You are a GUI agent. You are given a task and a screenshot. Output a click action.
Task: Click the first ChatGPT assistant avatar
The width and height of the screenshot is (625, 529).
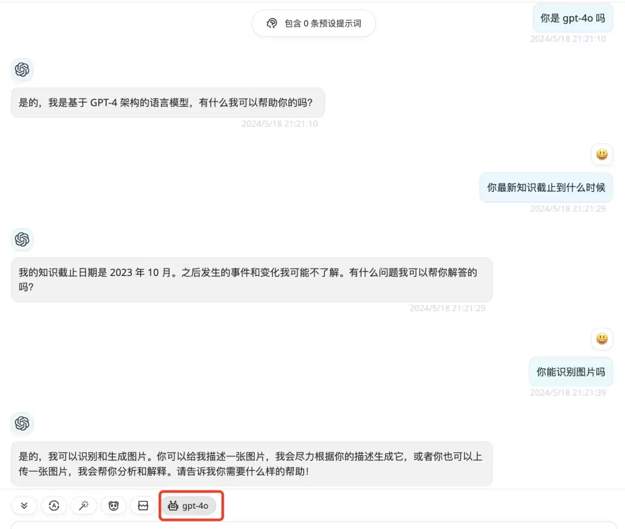[x=22, y=70]
